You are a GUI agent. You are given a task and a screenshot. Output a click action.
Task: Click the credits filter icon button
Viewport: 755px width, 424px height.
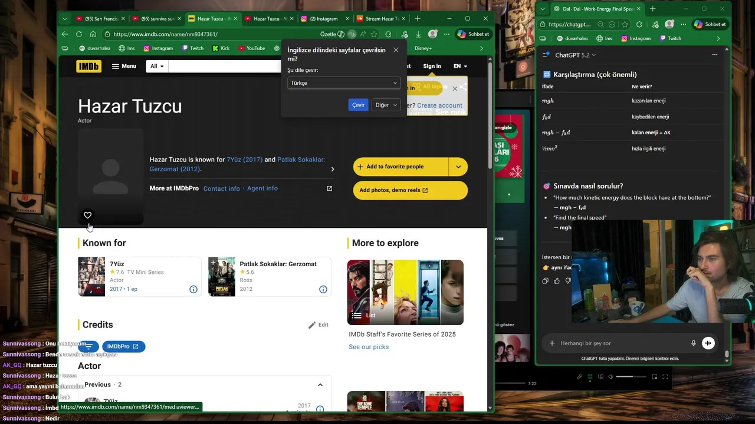(x=88, y=346)
